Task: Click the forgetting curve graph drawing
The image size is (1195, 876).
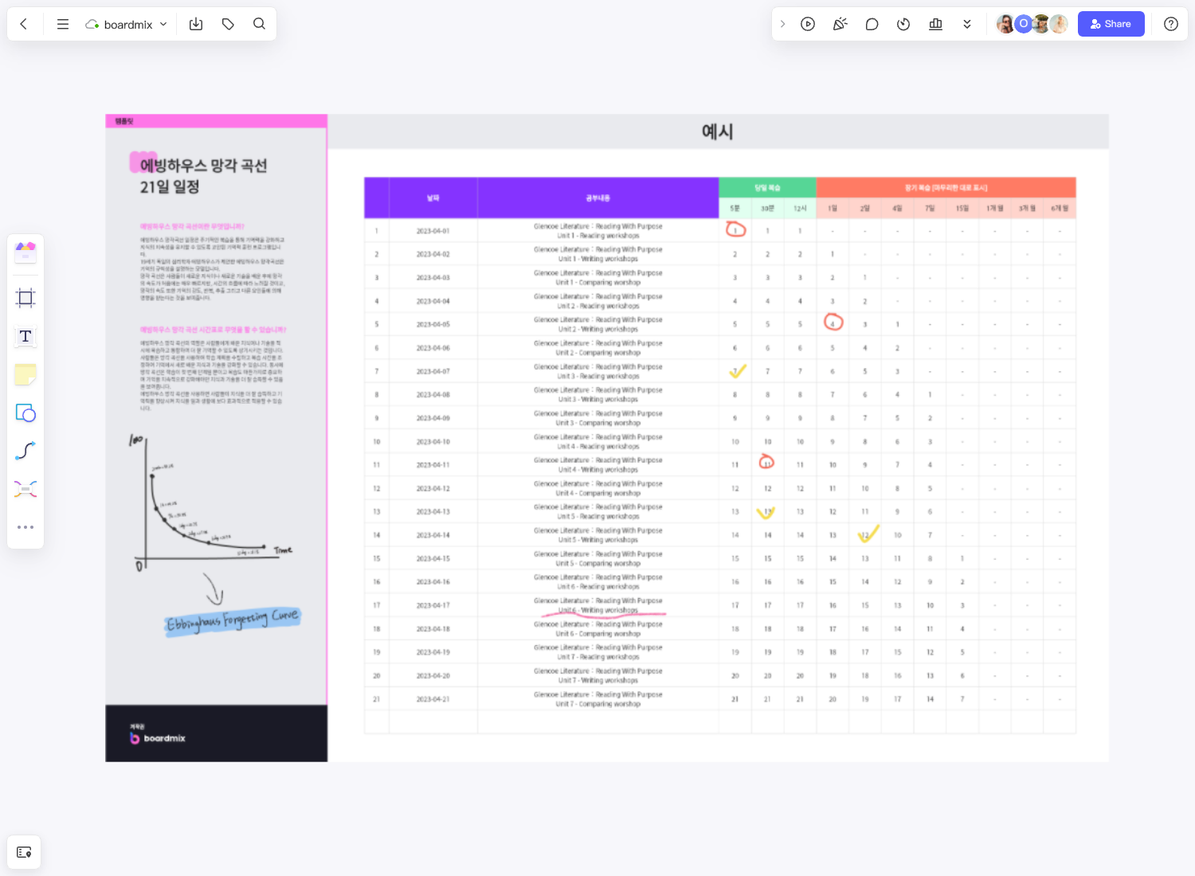Action: click(x=210, y=502)
